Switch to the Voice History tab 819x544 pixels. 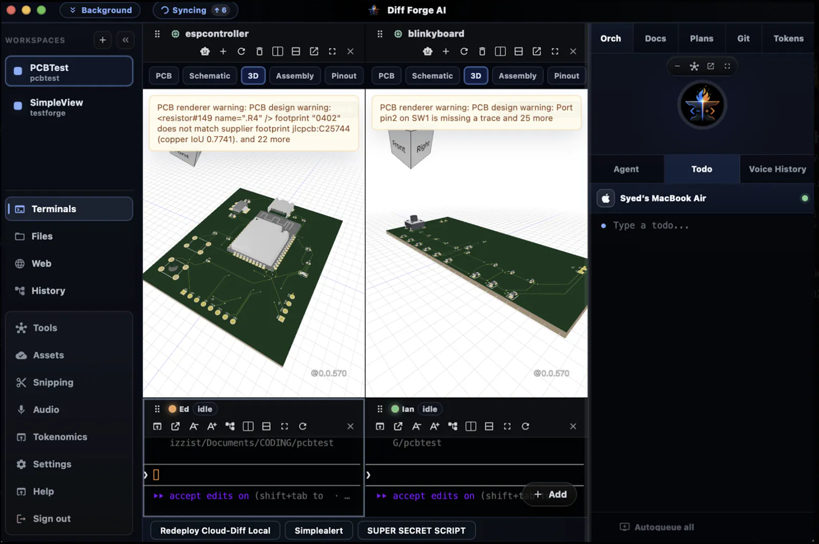point(777,169)
